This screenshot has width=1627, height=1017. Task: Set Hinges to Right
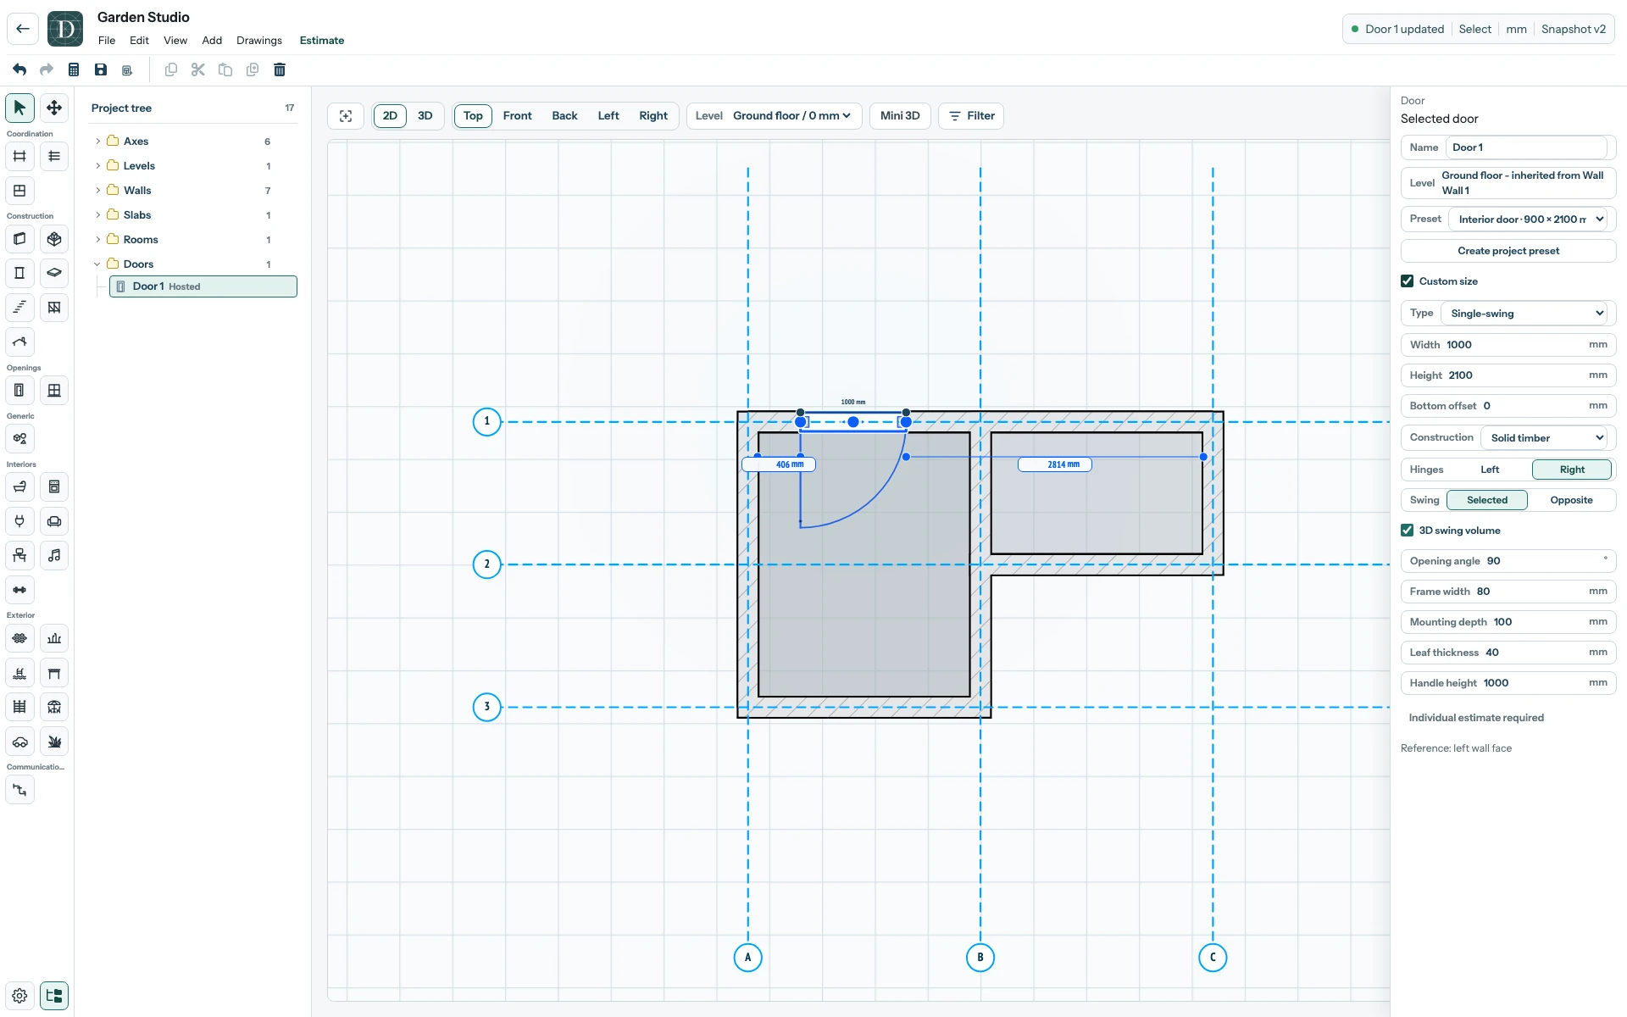[x=1572, y=470]
